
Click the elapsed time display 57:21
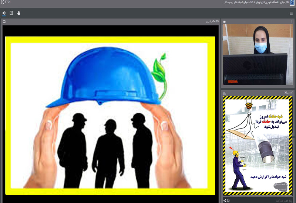8,2
